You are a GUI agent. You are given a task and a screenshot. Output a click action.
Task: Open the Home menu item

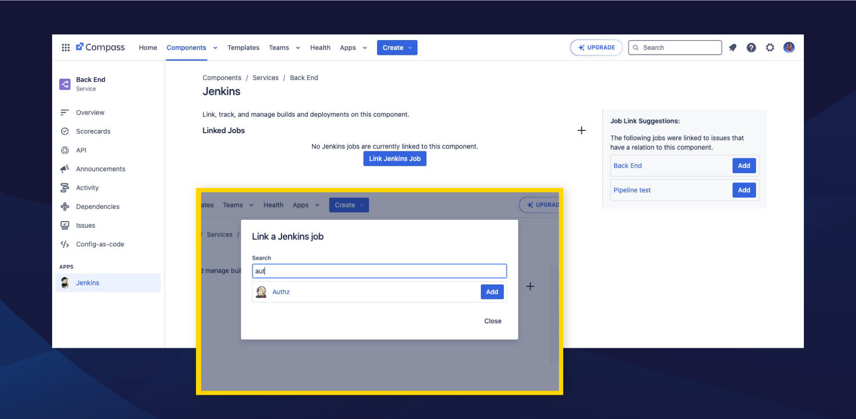click(x=148, y=47)
